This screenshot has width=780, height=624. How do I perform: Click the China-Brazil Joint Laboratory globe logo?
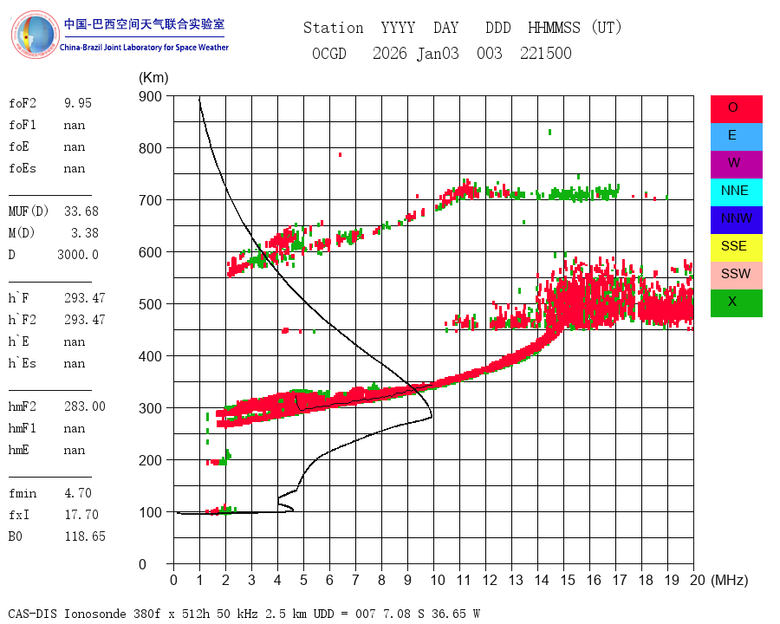(x=35, y=35)
